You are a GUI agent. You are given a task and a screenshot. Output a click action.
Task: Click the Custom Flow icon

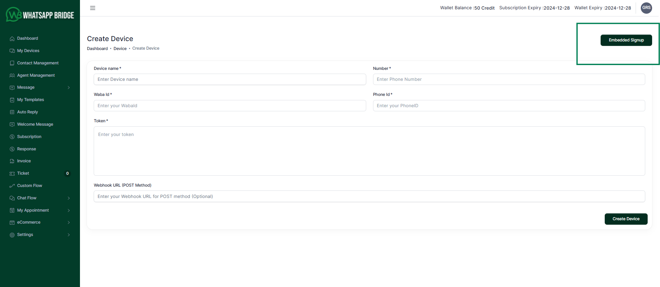click(12, 186)
